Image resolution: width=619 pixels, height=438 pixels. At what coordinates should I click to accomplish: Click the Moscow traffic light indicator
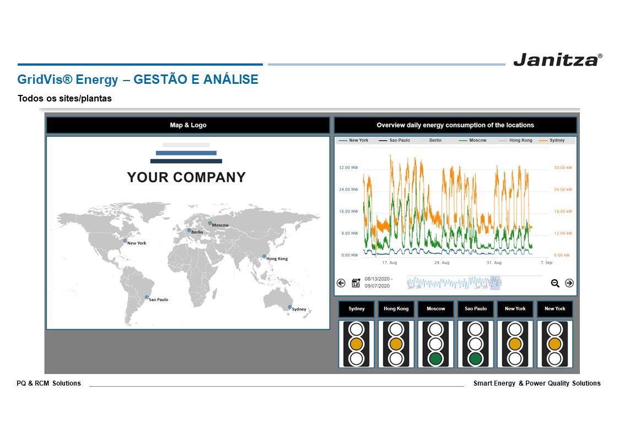pyautogui.click(x=436, y=344)
